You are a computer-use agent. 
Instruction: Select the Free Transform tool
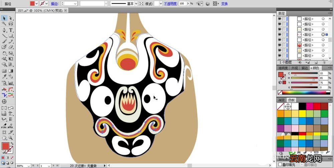click(11, 59)
